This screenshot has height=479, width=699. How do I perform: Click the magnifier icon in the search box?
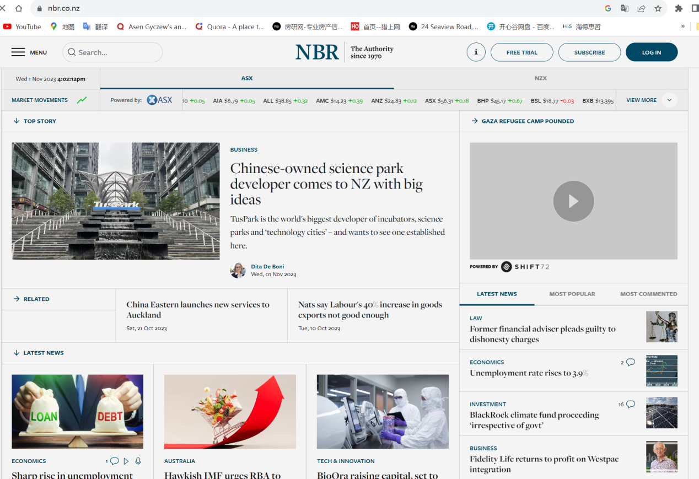coord(72,52)
